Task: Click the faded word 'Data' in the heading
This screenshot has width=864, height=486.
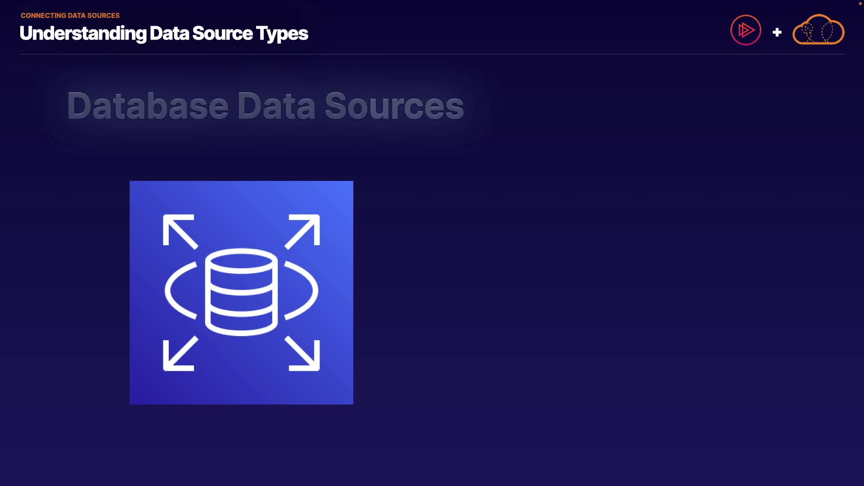Action: [x=276, y=106]
